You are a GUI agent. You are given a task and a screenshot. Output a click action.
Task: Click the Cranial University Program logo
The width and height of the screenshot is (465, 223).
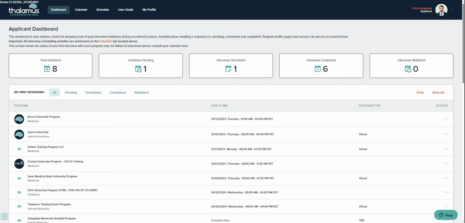[19, 164]
